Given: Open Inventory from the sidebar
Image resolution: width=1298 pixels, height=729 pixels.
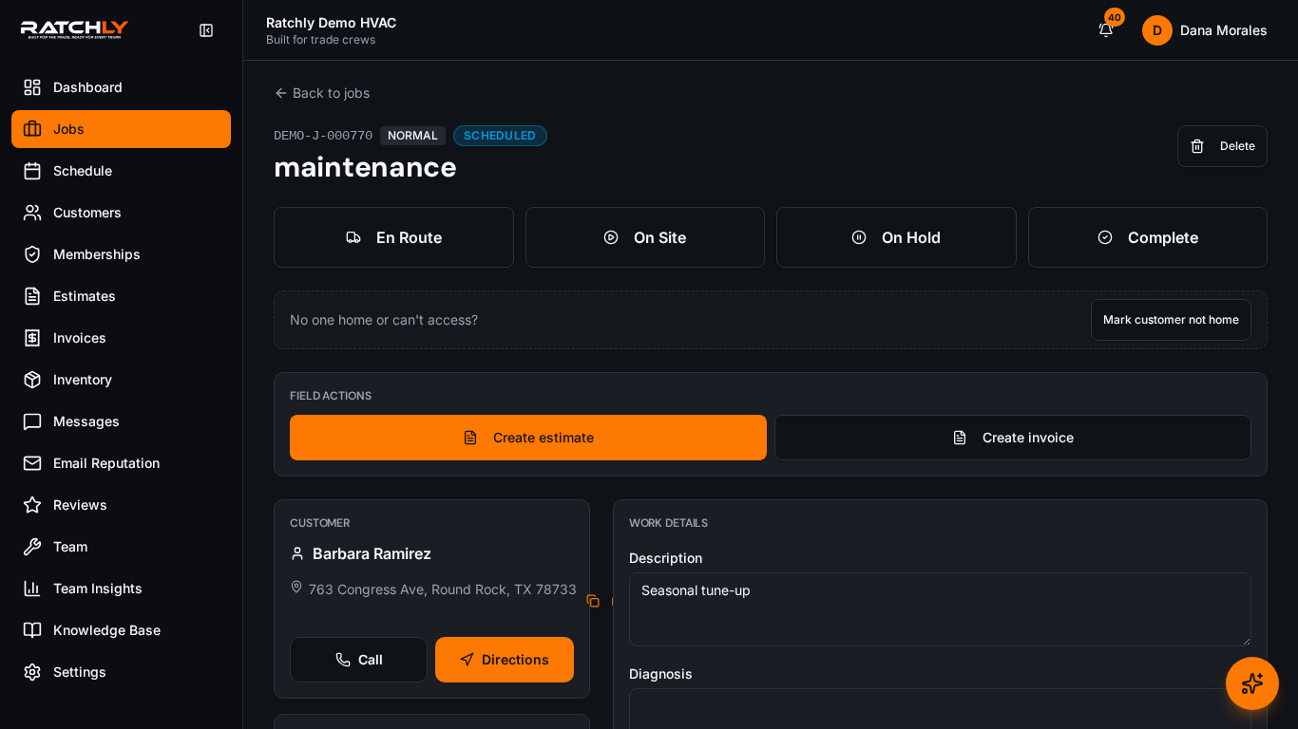Looking at the screenshot, I should (121, 380).
